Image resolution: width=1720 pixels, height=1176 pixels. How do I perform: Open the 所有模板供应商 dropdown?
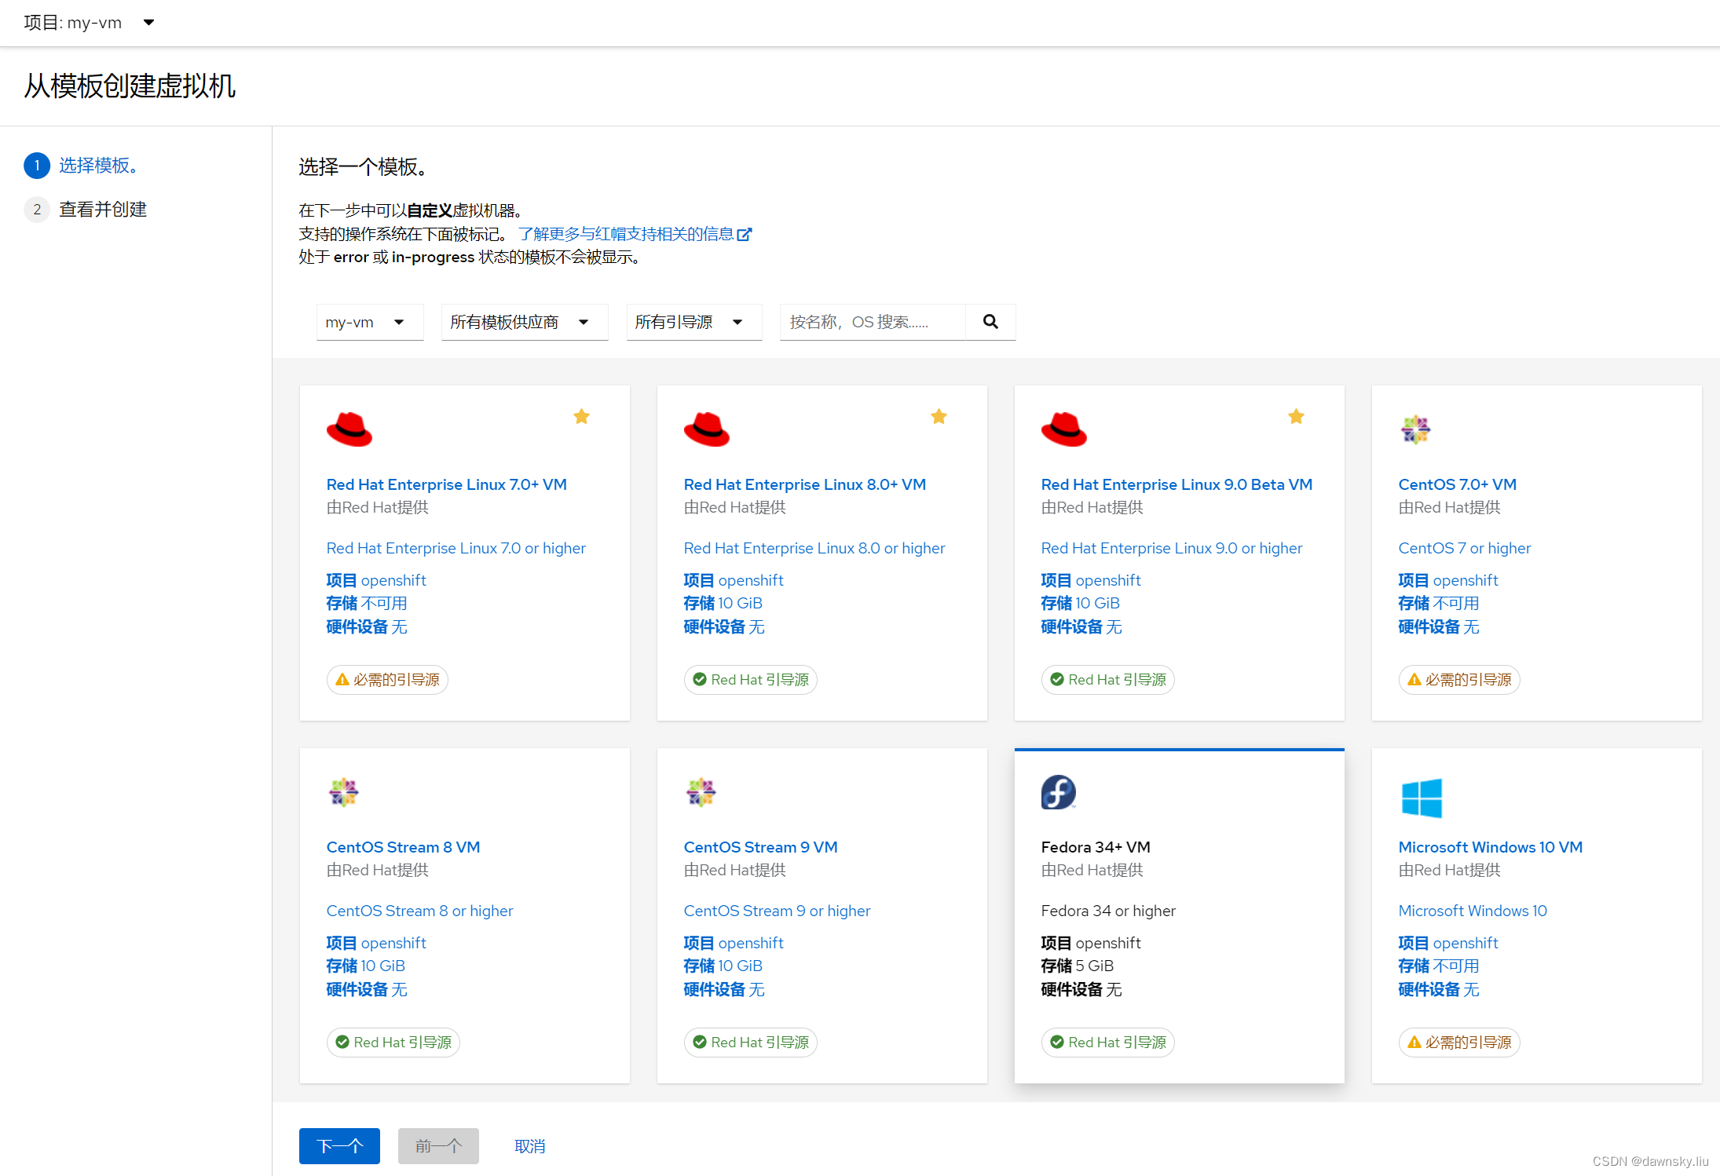pos(524,322)
